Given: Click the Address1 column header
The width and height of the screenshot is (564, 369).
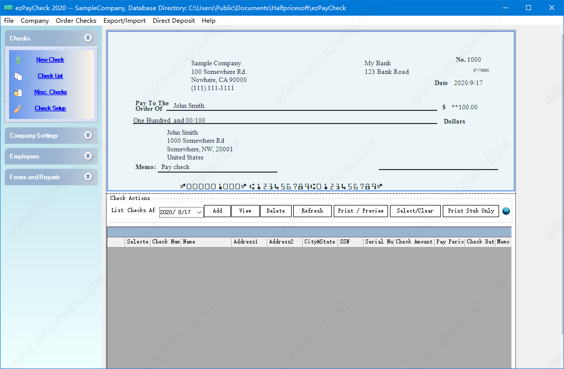Looking at the screenshot, I should pos(249,242).
